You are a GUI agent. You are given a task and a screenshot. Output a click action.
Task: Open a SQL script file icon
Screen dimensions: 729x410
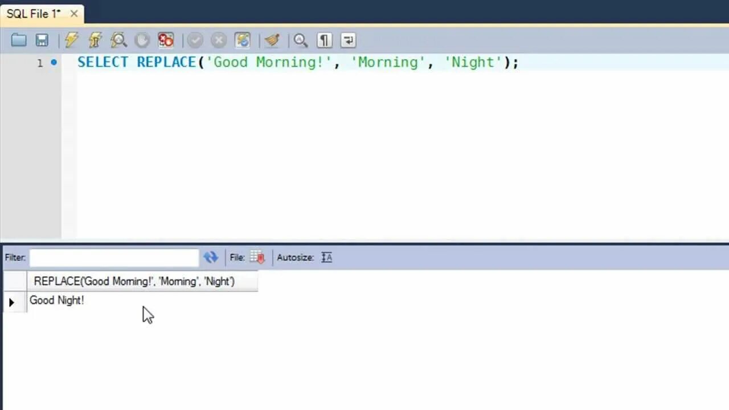point(19,40)
